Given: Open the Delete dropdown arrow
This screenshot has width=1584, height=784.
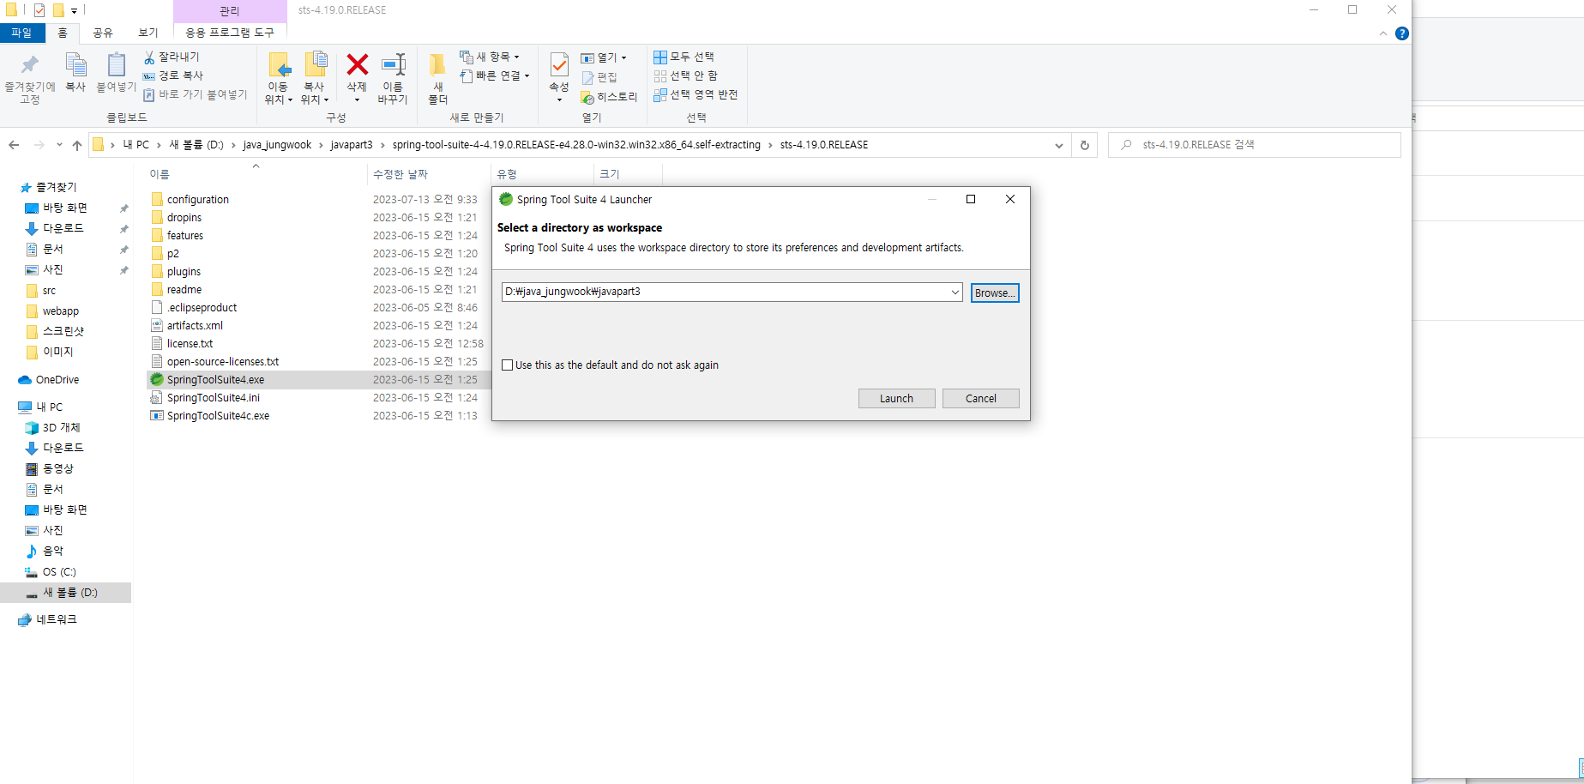Looking at the screenshot, I should [x=357, y=100].
